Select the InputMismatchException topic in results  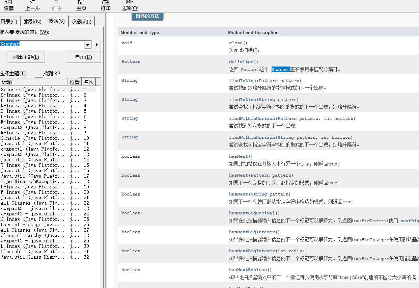32,181
